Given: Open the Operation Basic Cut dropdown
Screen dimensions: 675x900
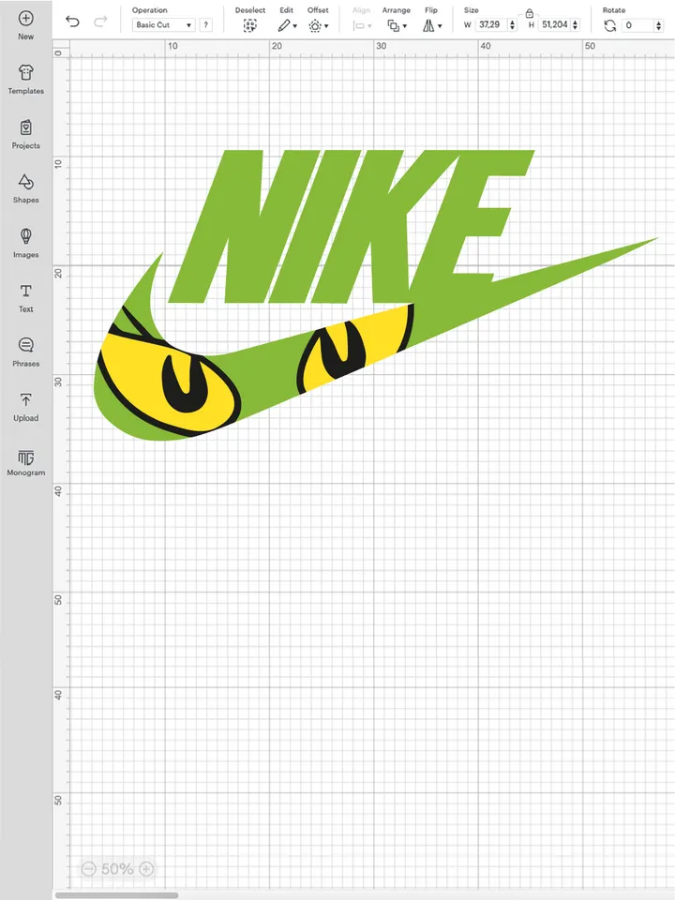Looking at the screenshot, I should coord(163,25).
